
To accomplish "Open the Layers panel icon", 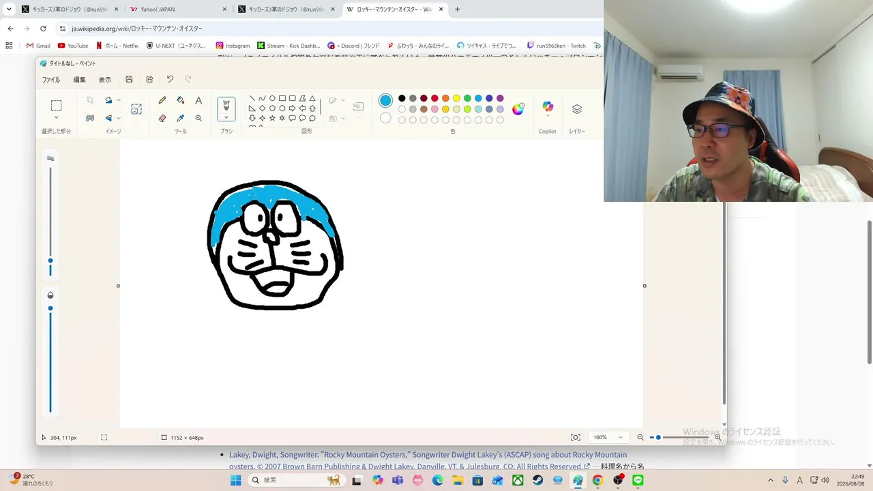I will click(x=577, y=109).
